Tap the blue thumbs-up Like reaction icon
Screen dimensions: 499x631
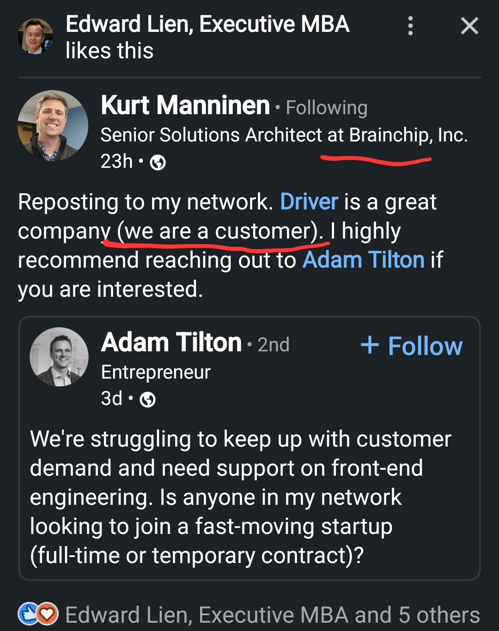click(x=28, y=614)
